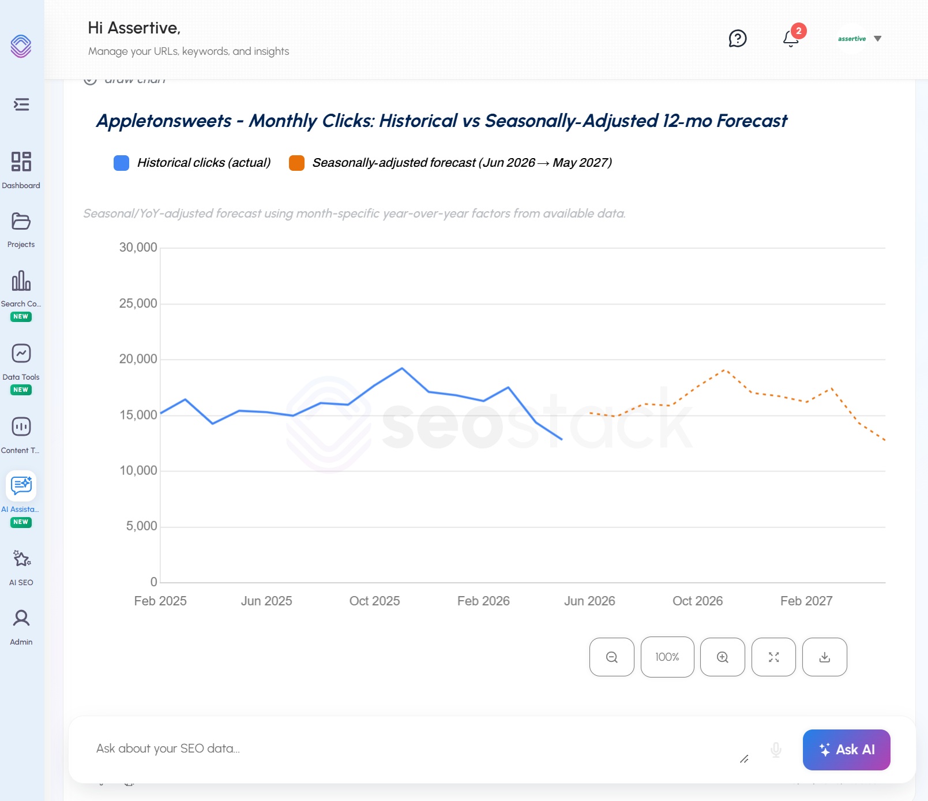Open the Projects folder icon
The width and height of the screenshot is (928, 801).
[x=21, y=221]
